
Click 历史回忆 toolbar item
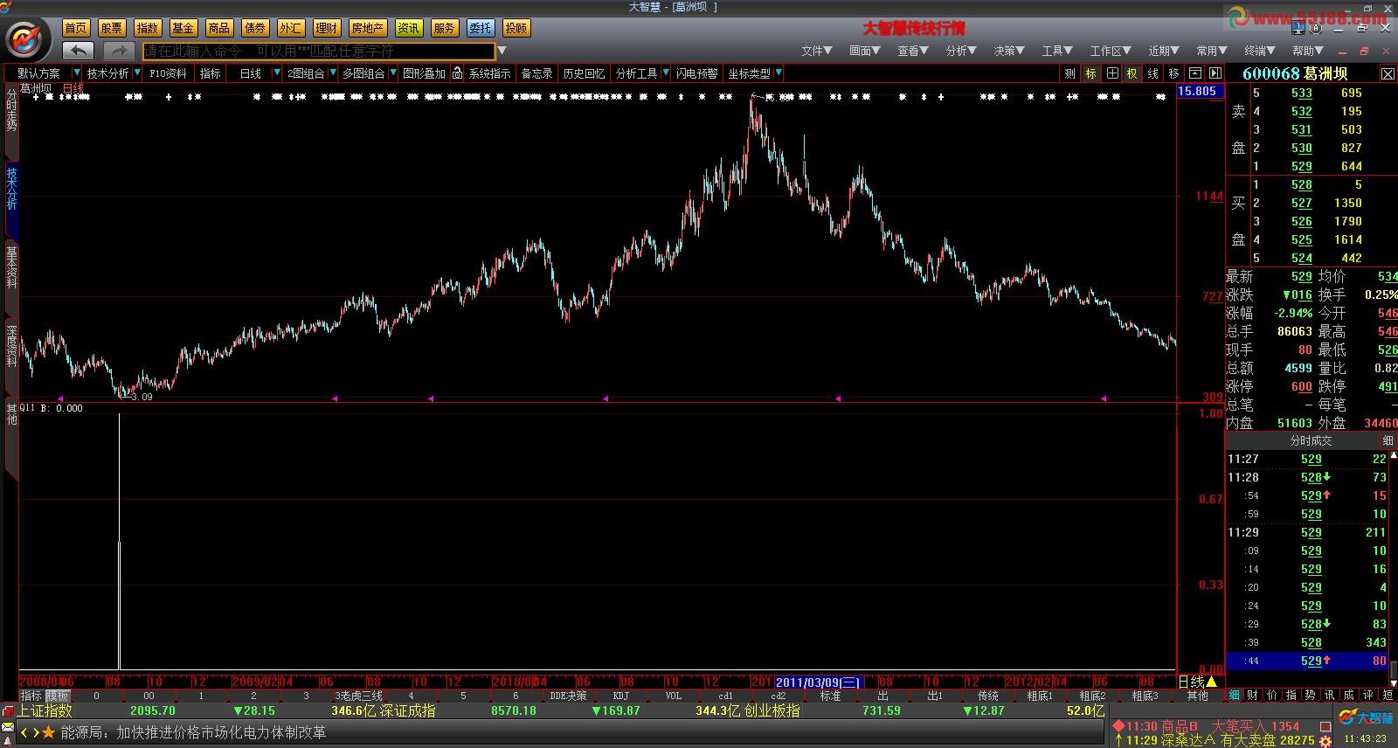click(584, 73)
